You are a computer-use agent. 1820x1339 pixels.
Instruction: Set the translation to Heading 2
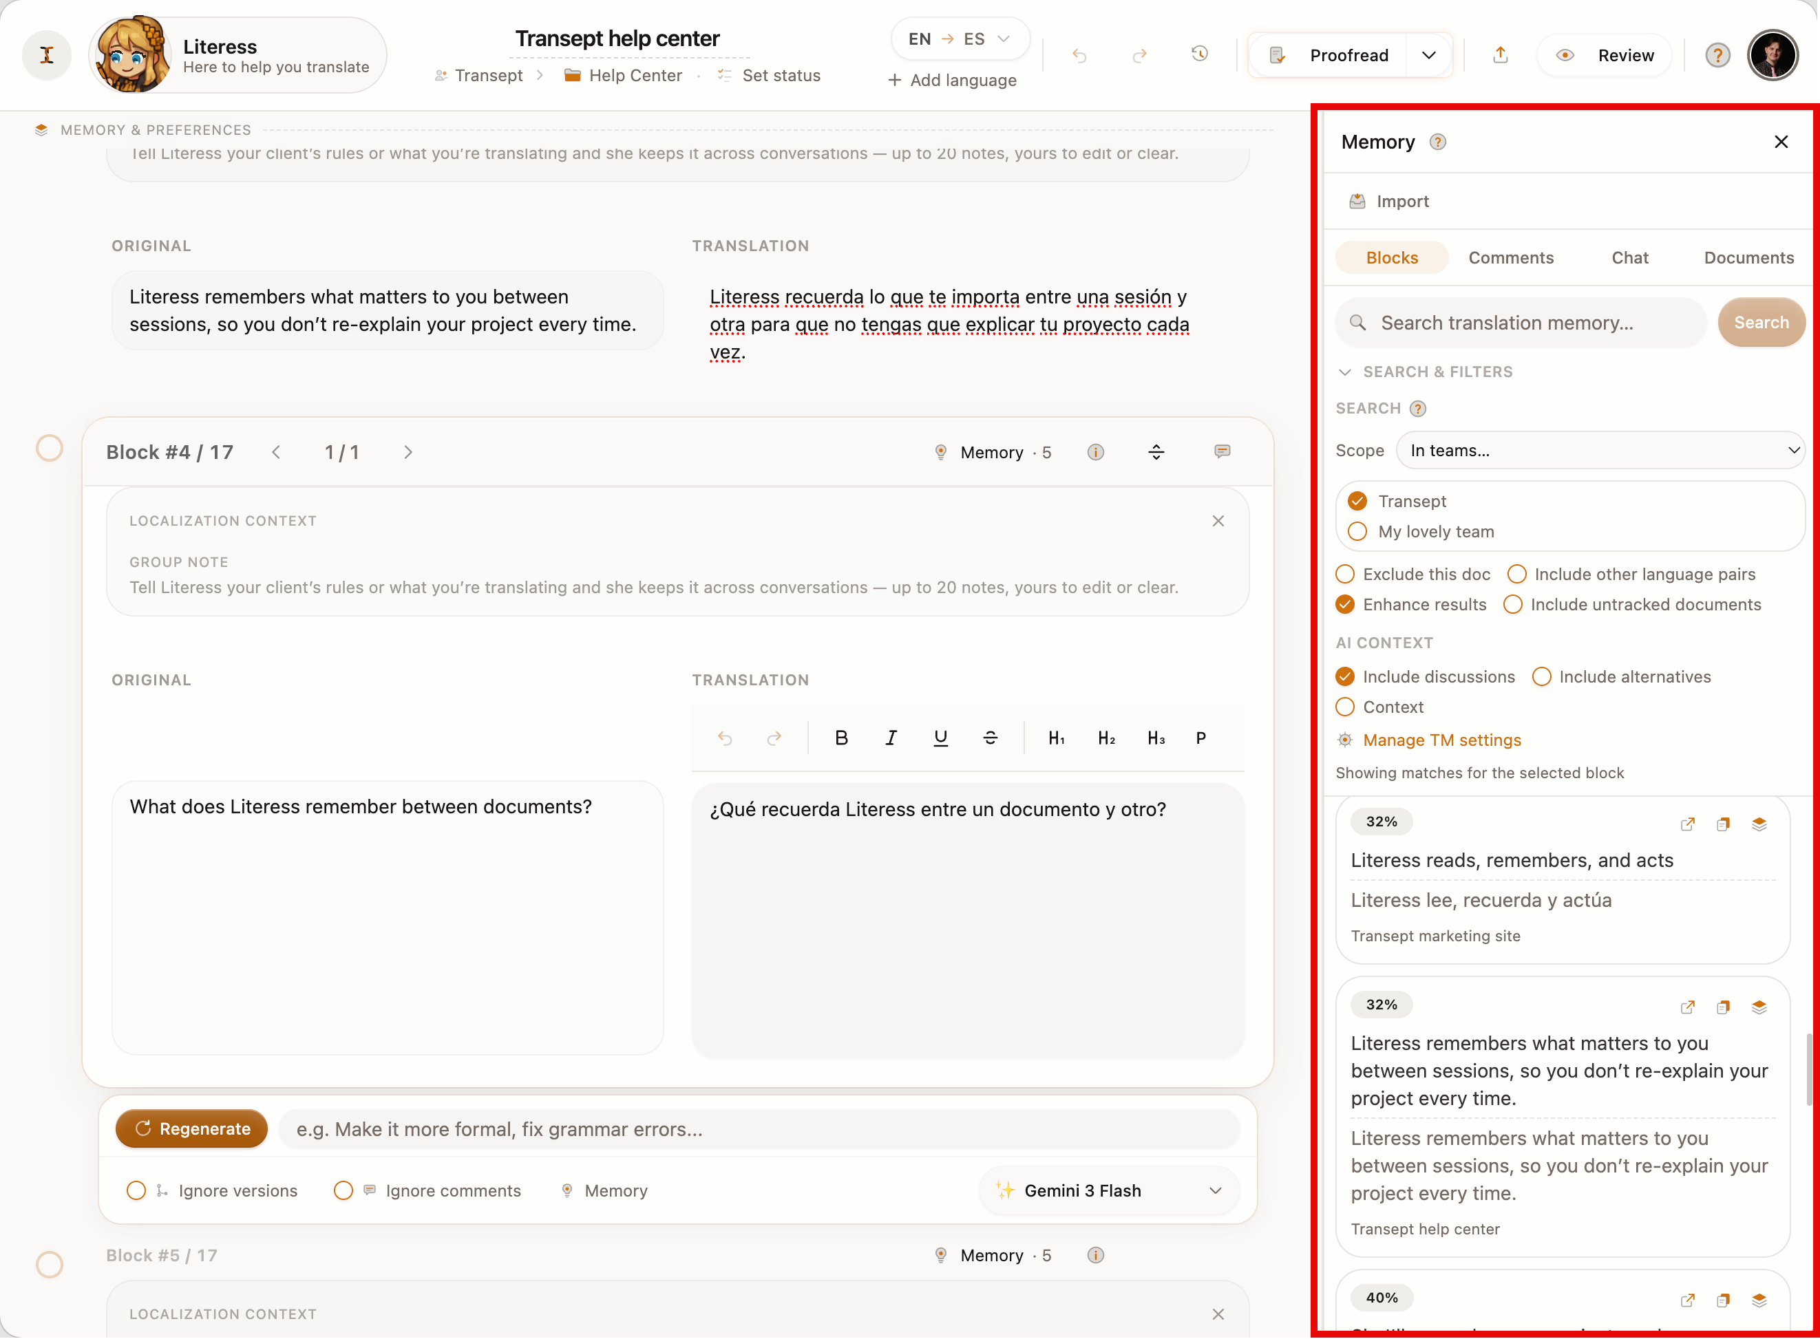(1107, 738)
